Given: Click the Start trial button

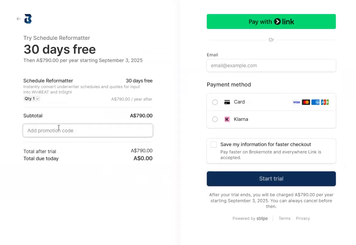Looking at the screenshot, I should pos(271,179).
